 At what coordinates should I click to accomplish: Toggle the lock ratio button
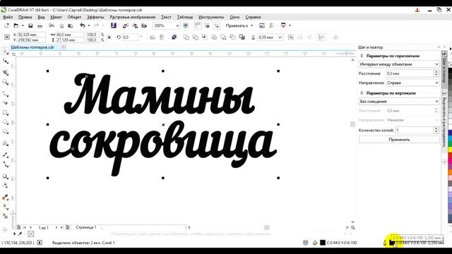pos(109,37)
